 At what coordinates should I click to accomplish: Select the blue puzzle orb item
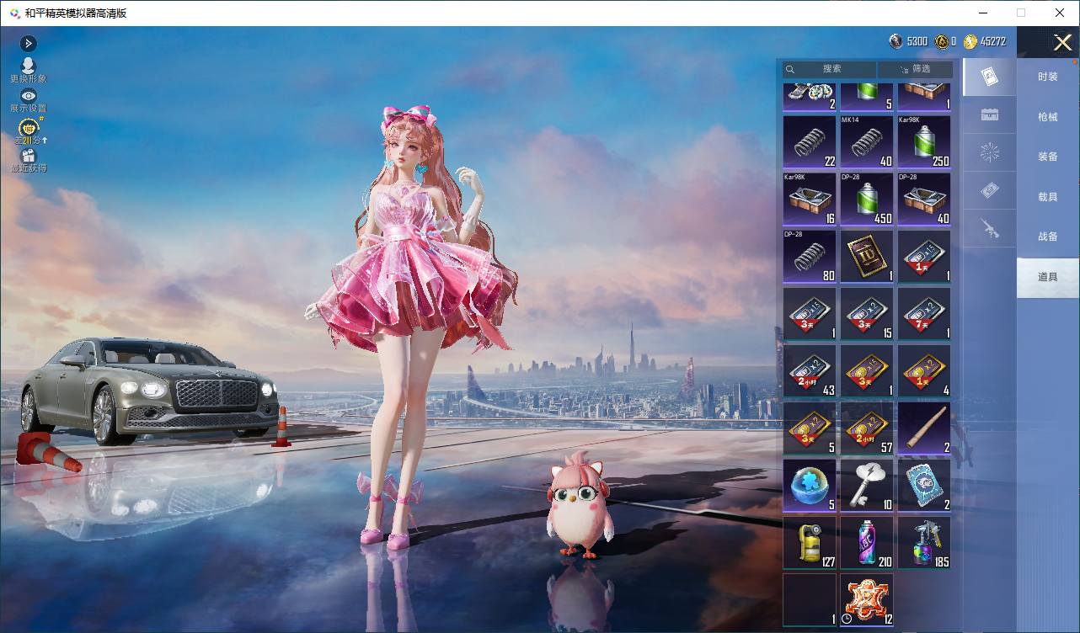(x=810, y=486)
